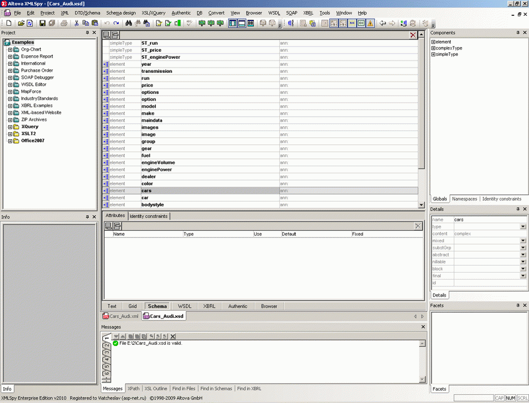Pin the Project panel with pushpin icon
The width and height of the screenshot is (529, 403).
88,33
